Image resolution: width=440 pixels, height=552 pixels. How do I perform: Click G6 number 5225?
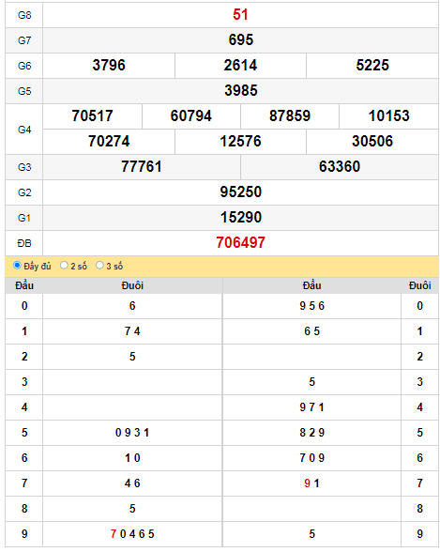[372, 65]
